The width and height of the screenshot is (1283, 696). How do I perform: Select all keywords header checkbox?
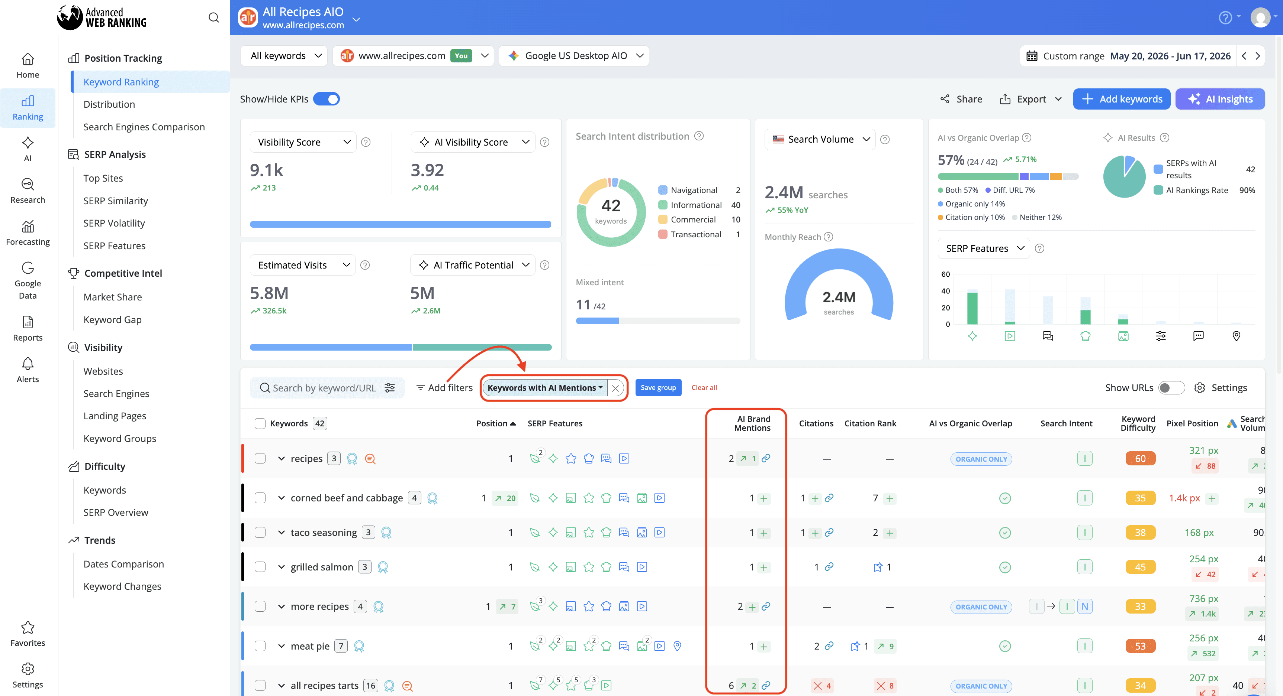tap(260, 423)
